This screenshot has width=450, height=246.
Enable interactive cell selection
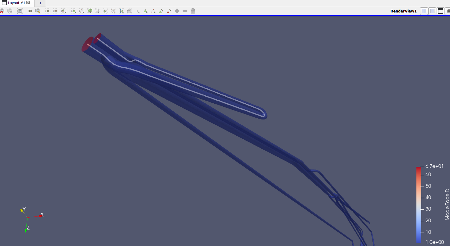[x=146, y=11]
